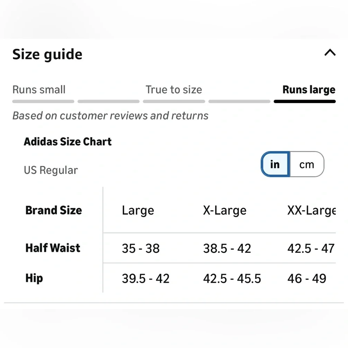Click the first fit scale segment
The image size is (348, 348).
coord(43,102)
